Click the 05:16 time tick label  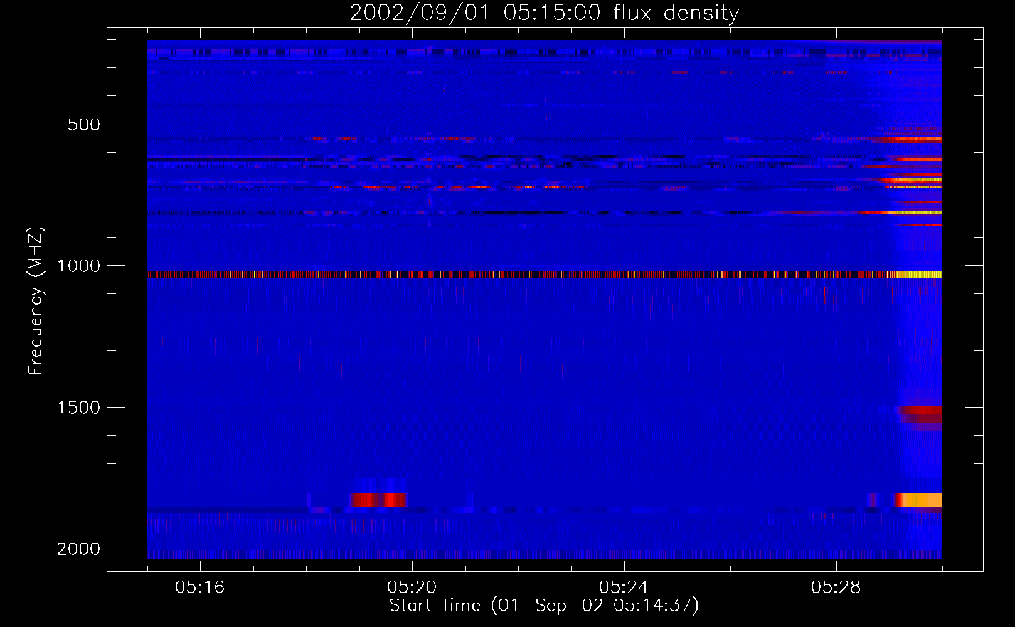click(200, 587)
